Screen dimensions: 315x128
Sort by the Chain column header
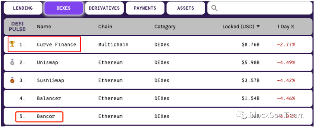point(105,27)
